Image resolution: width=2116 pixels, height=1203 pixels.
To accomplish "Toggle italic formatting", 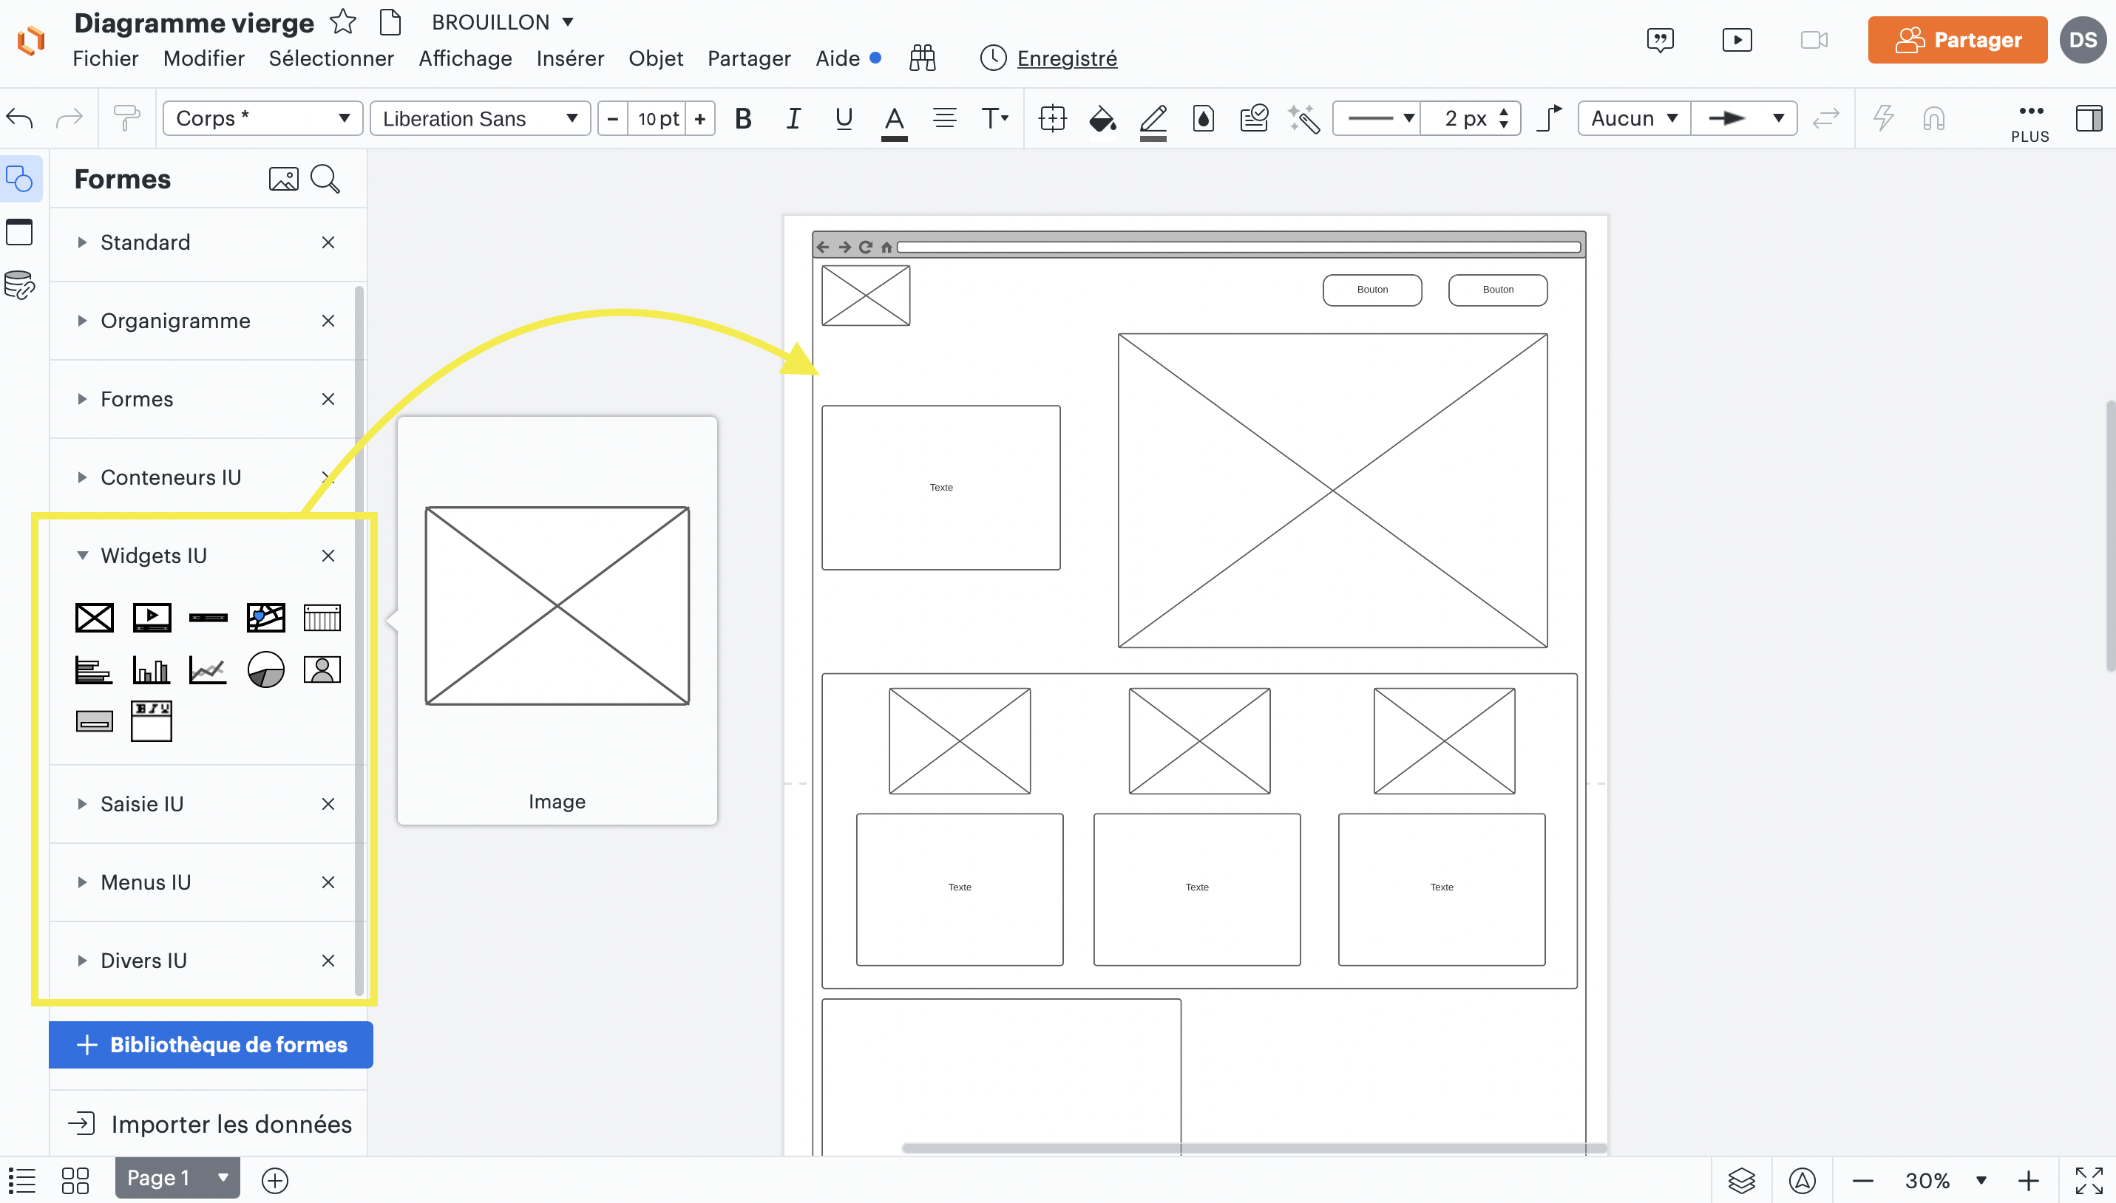I will [x=793, y=118].
